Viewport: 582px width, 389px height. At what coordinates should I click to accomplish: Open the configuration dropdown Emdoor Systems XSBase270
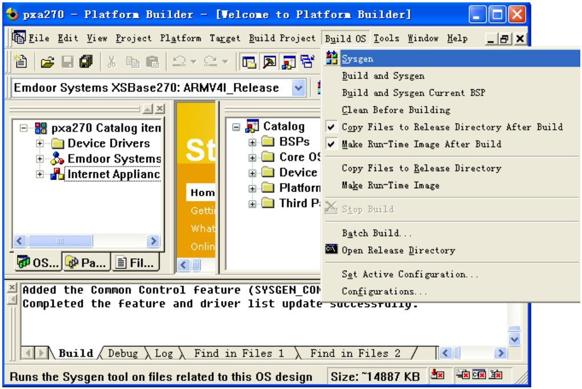coord(299,88)
